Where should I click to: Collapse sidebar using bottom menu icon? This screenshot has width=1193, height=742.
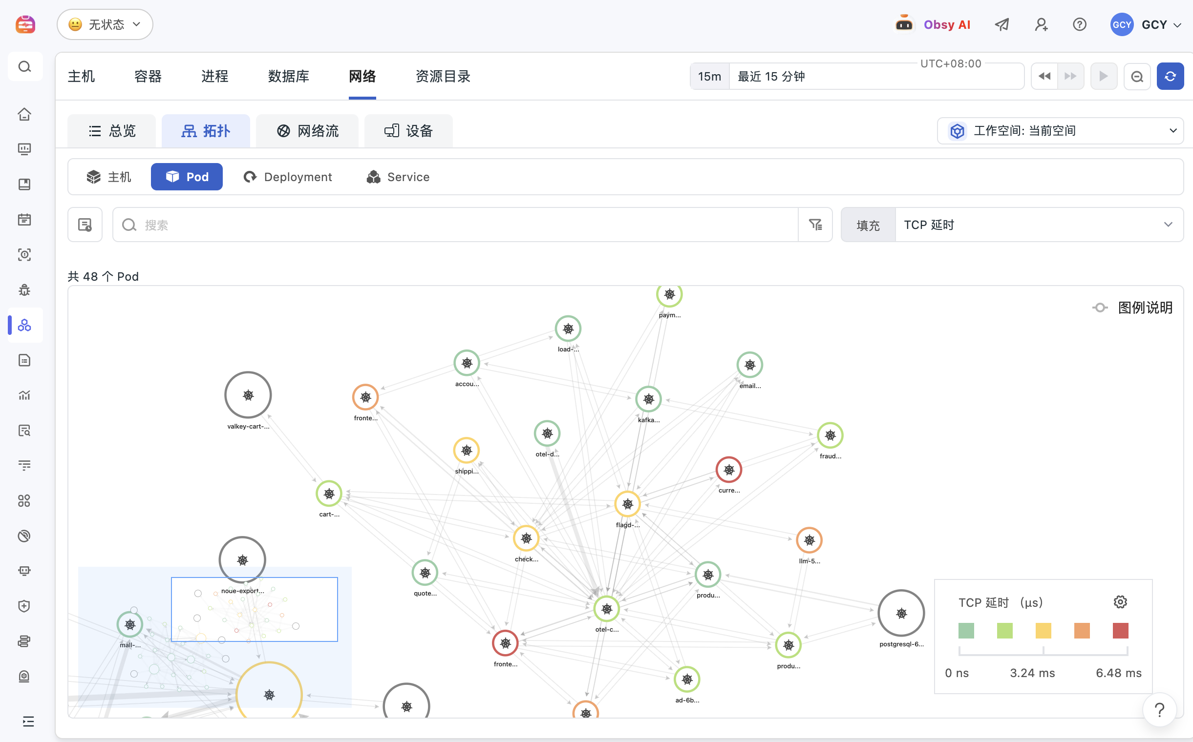pos(28,721)
